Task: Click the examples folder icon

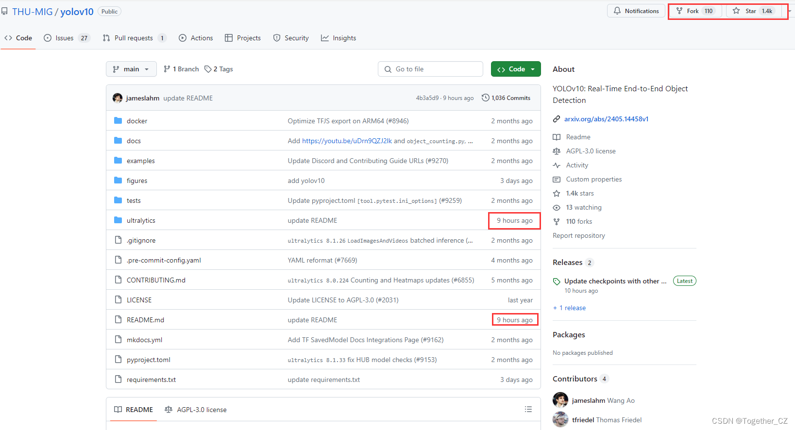Action: point(118,160)
